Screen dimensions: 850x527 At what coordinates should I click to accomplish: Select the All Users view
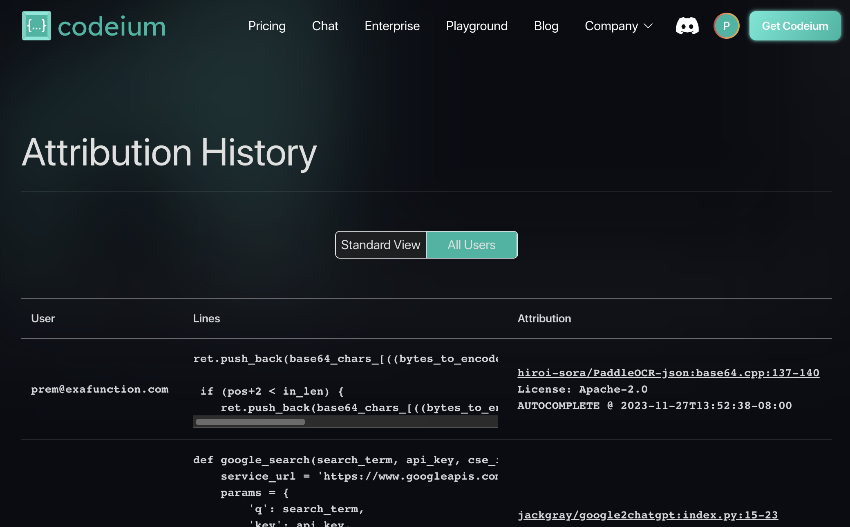472,245
